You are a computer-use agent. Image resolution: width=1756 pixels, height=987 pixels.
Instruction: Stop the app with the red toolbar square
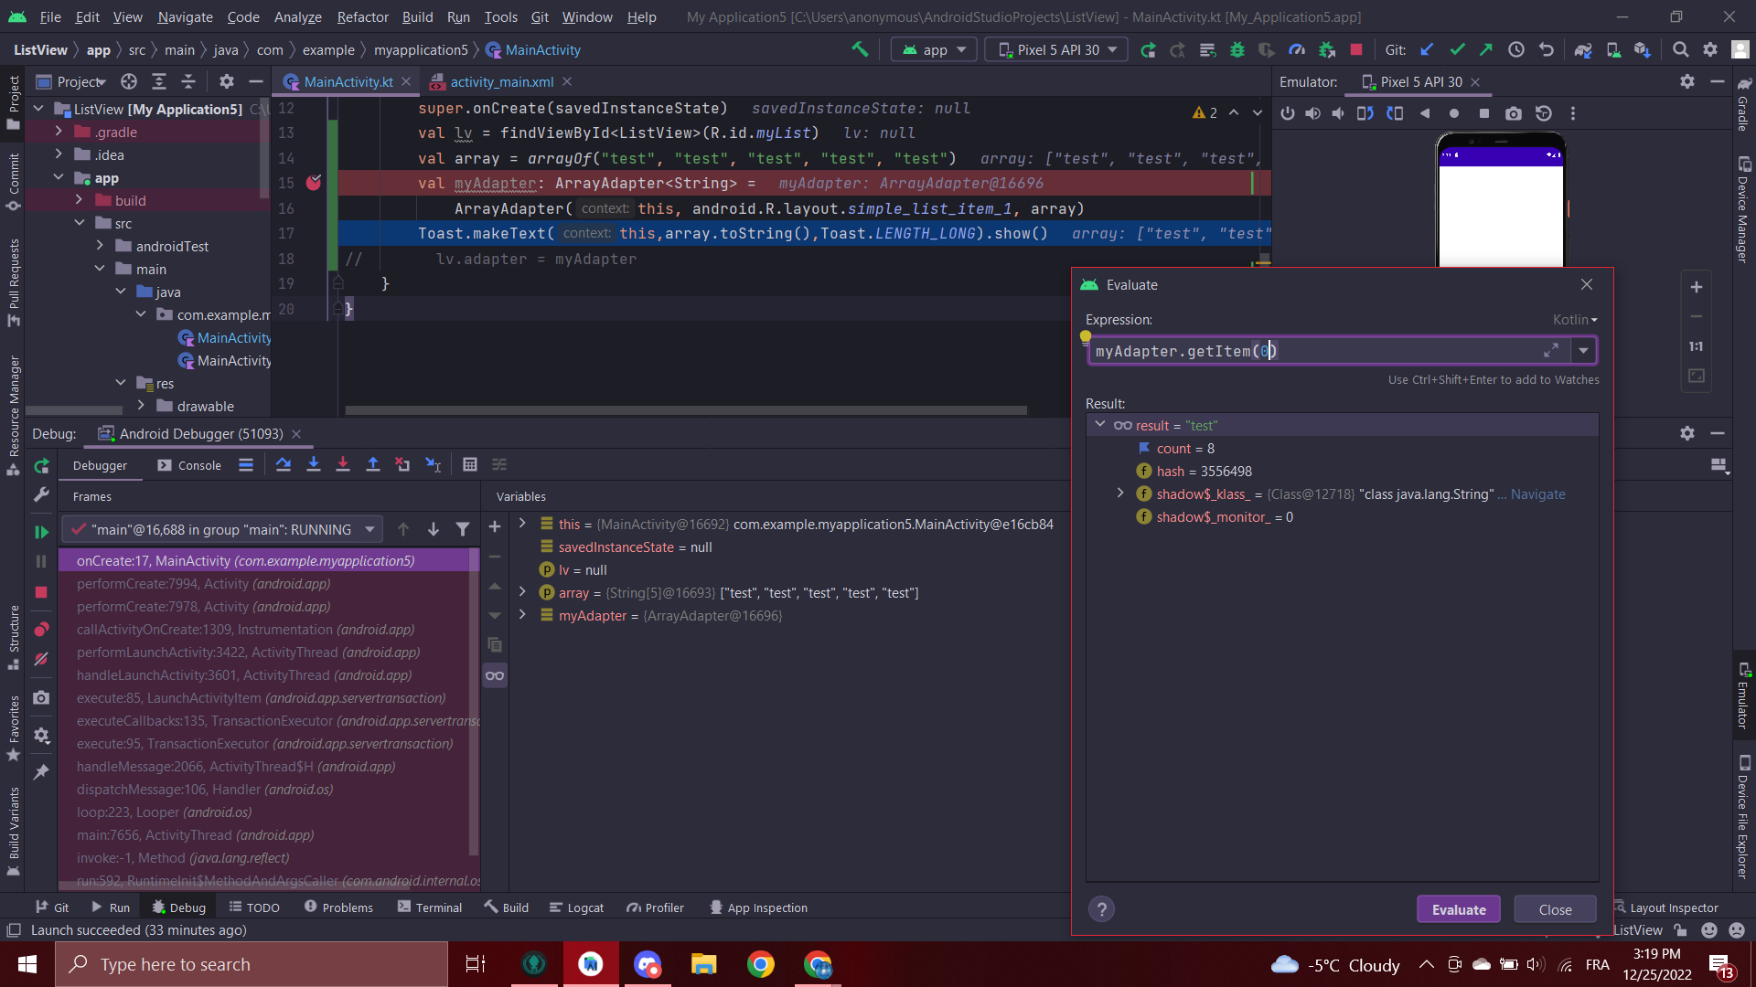pos(1357,49)
